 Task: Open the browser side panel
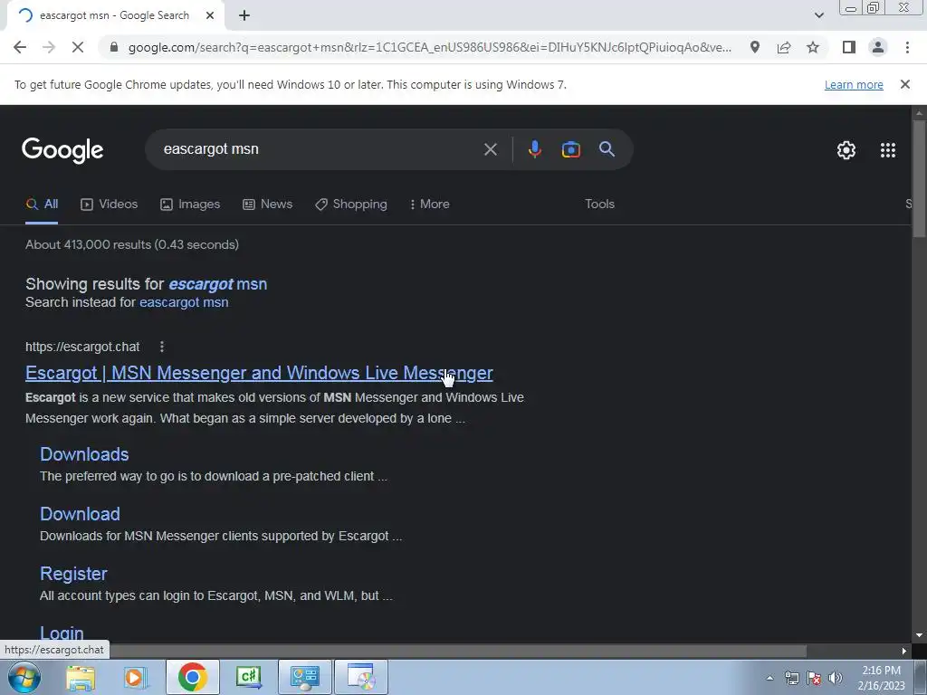tap(849, 47)
